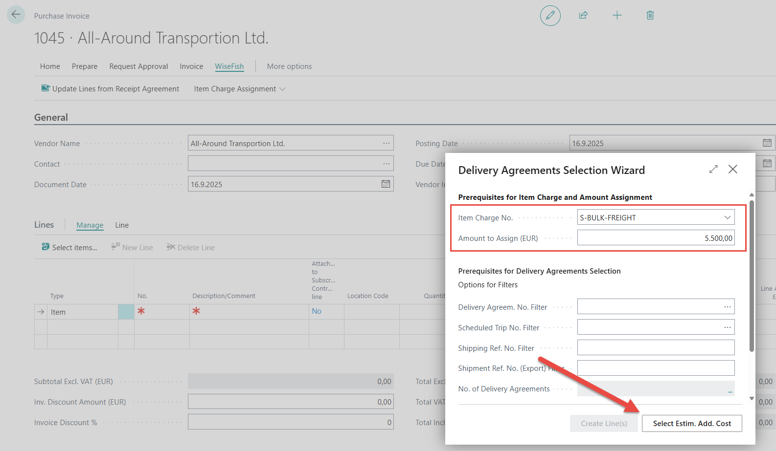Click the No link in Attach column

(317, 311)
